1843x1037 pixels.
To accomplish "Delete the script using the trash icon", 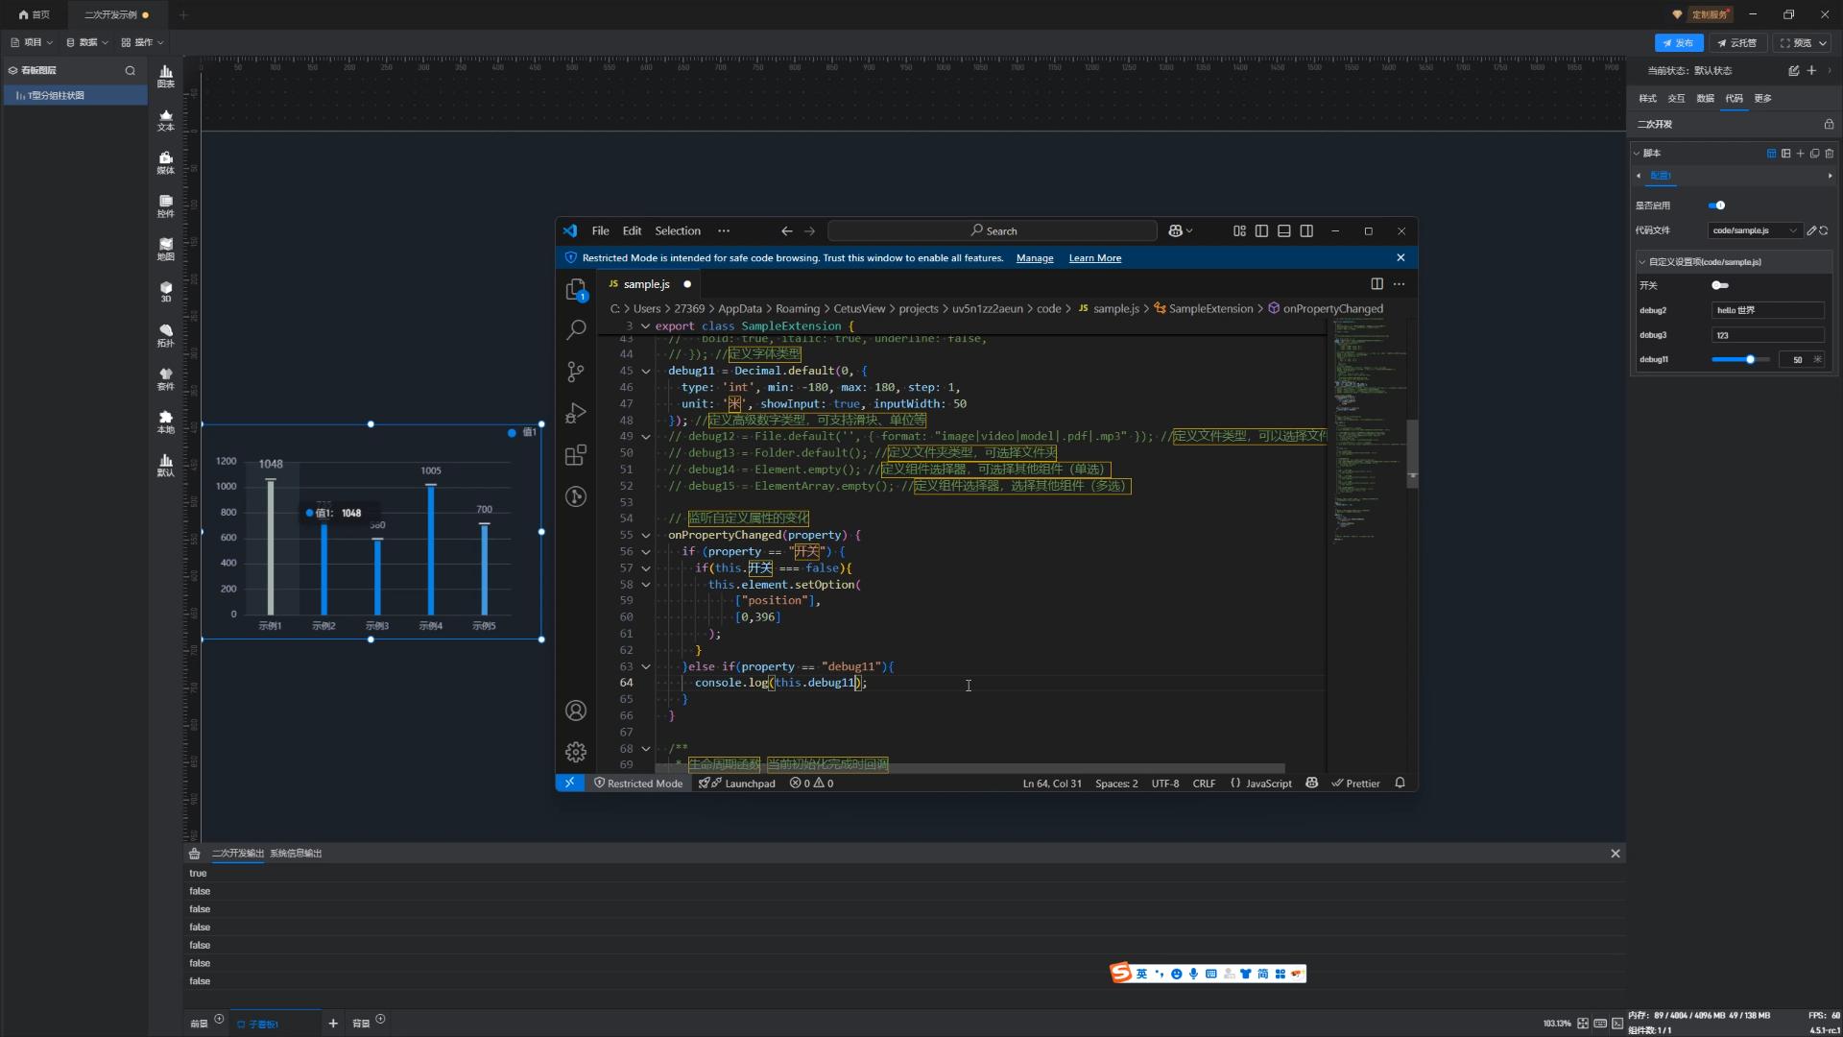I will [1829, 154].
